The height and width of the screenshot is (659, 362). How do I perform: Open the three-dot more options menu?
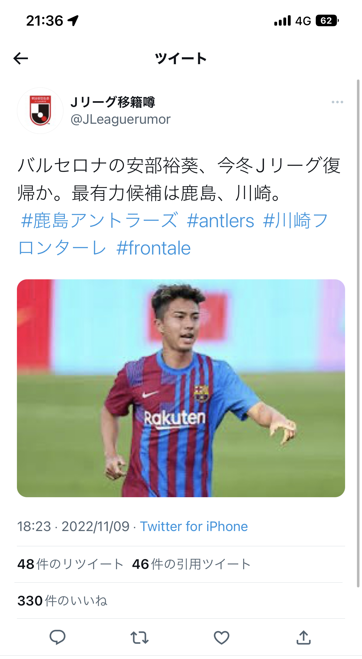coord(337,102)
